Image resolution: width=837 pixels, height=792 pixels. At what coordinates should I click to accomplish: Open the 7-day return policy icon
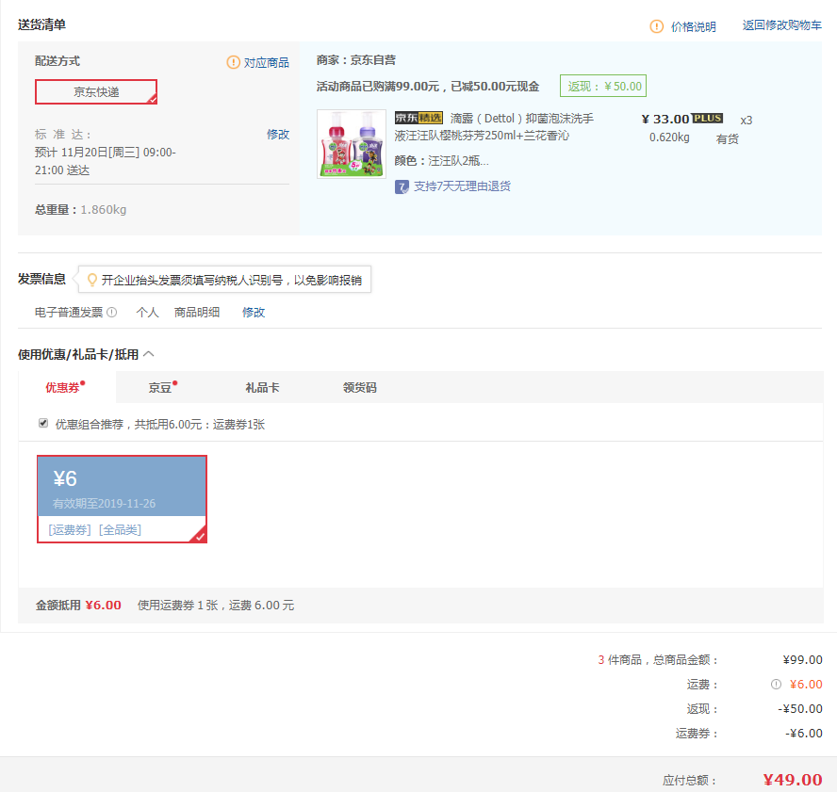pos(402,186)
